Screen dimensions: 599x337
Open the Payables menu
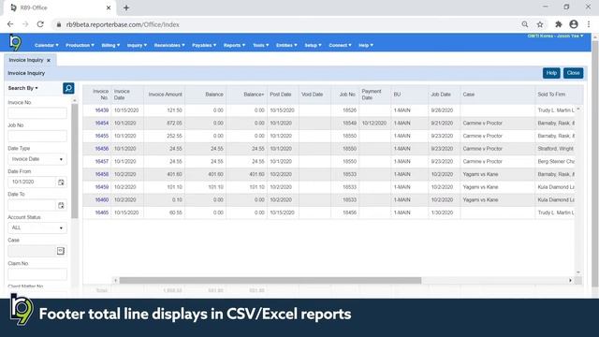point(204,45)
